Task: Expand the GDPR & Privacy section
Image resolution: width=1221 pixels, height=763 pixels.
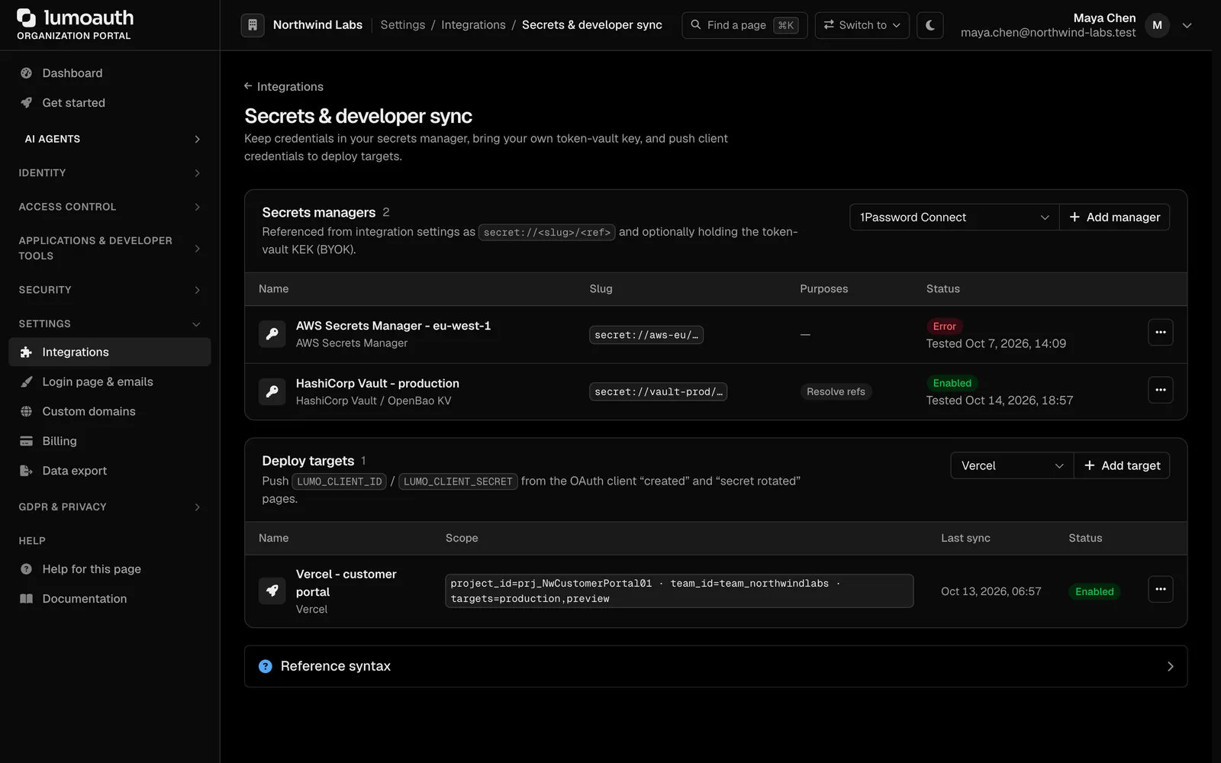Action: click(110, 507)
